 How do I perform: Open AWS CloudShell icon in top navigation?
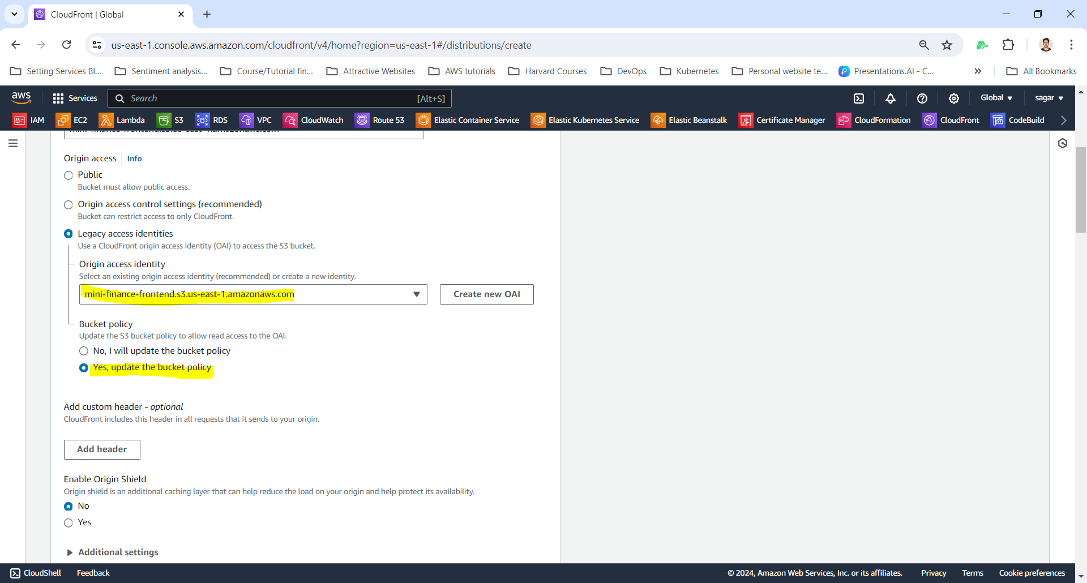859,98
